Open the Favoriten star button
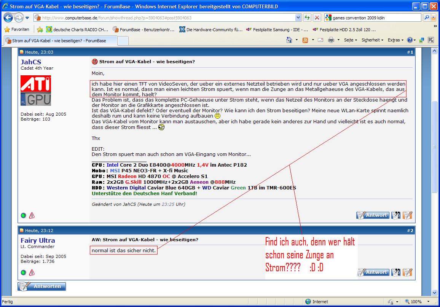The width and height of the screenshot is (440, 307). (16, 29)
